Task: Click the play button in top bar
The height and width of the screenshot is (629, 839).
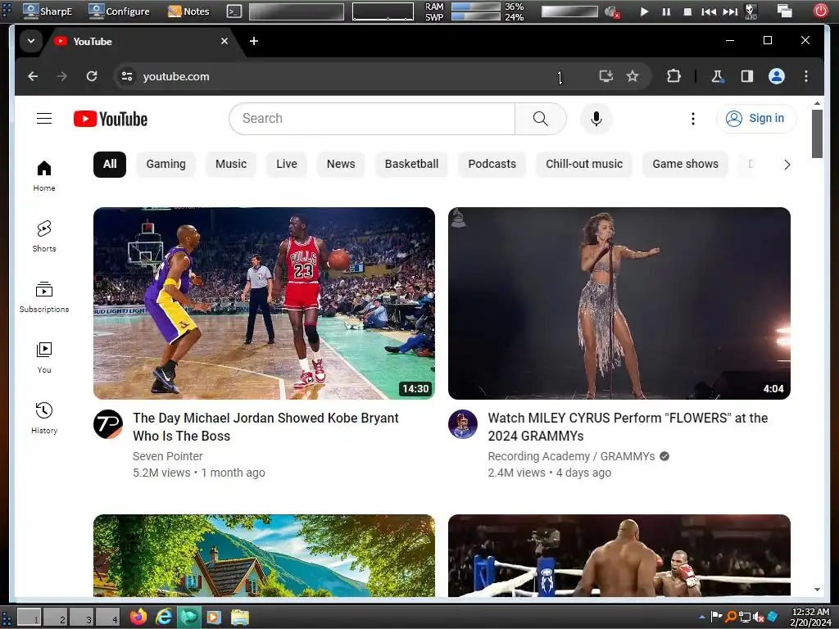Action: 644,11
